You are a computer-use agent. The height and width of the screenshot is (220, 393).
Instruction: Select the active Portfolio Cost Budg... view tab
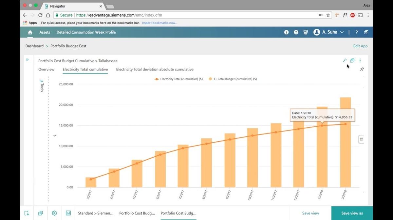(x=178, y=213)
